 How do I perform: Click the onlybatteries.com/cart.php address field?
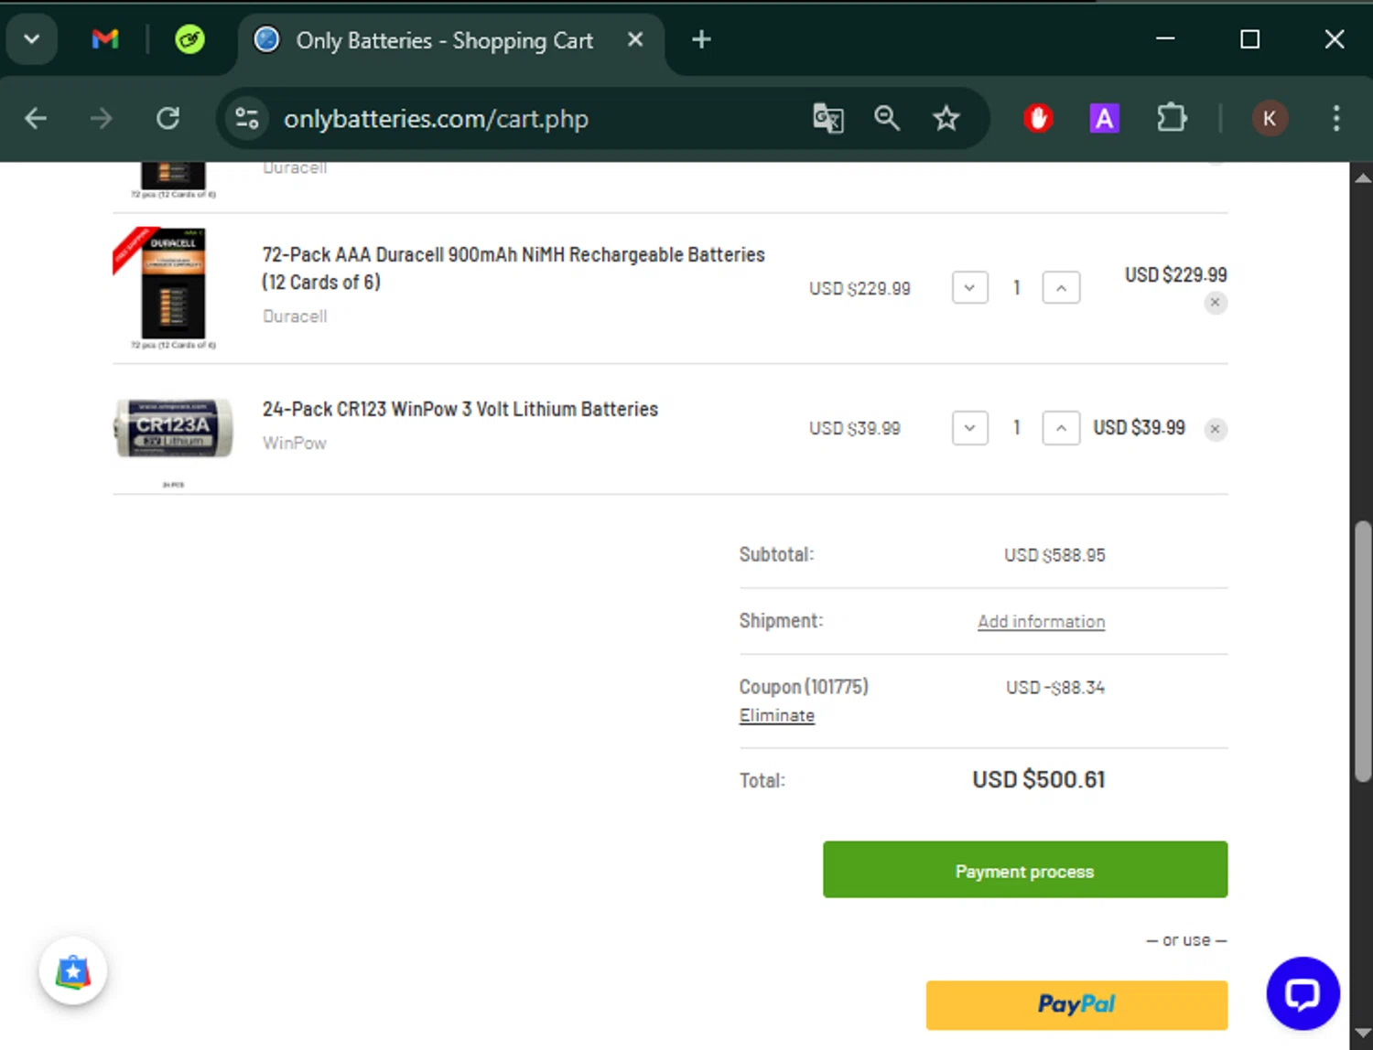436,119
